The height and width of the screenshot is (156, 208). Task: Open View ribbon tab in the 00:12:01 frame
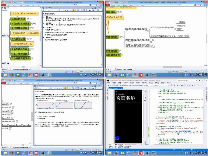coord(33,83)
